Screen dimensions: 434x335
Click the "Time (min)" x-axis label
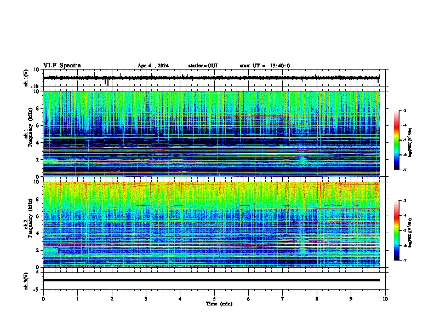click(219, 304)
